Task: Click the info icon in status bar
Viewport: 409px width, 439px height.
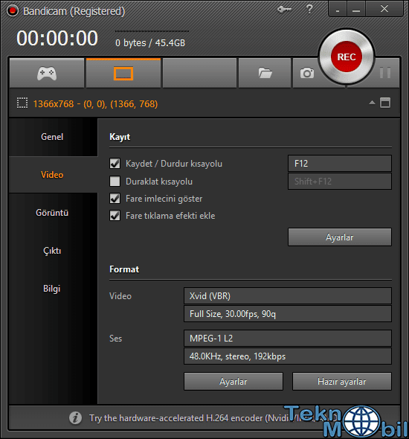Action: pyautogui.click(x=75, y=418)
